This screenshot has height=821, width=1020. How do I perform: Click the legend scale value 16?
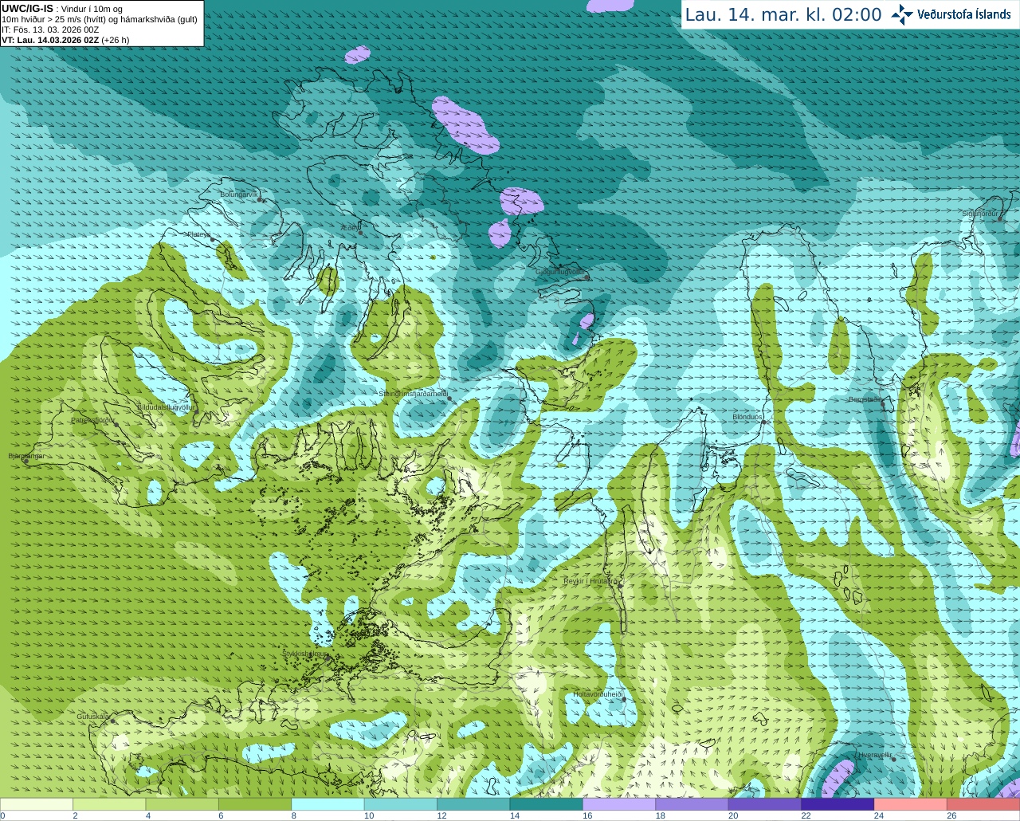point(587,815)
